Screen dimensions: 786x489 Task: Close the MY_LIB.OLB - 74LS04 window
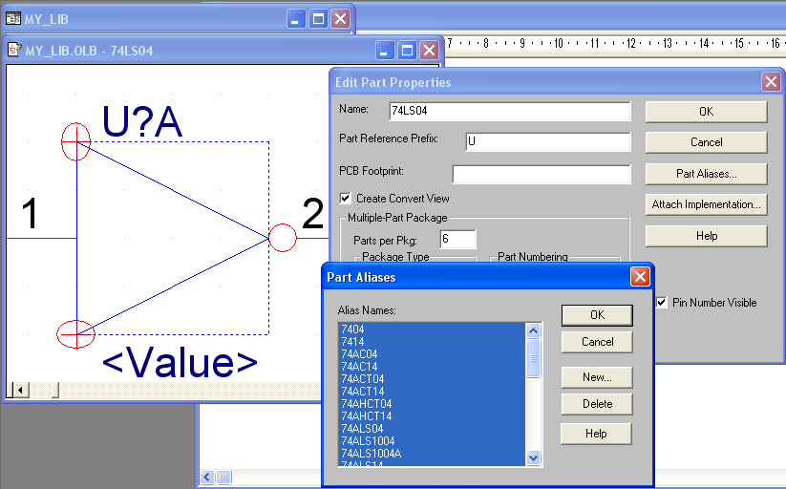[x=430, y=51]
